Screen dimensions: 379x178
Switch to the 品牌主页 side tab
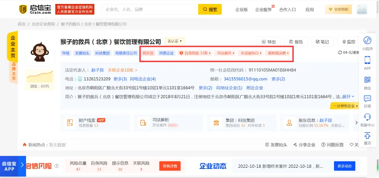(14, 72)
